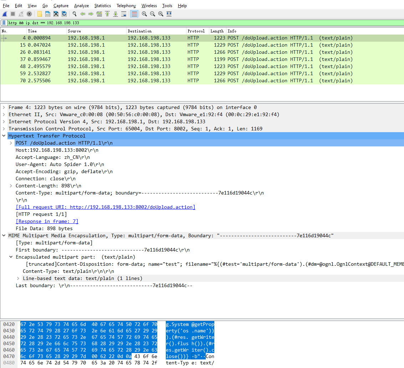This screenshot has width=404, height=368.
Task: Collapse the Hypertext Transfer Protocol section
Action: tap(4, 136)
